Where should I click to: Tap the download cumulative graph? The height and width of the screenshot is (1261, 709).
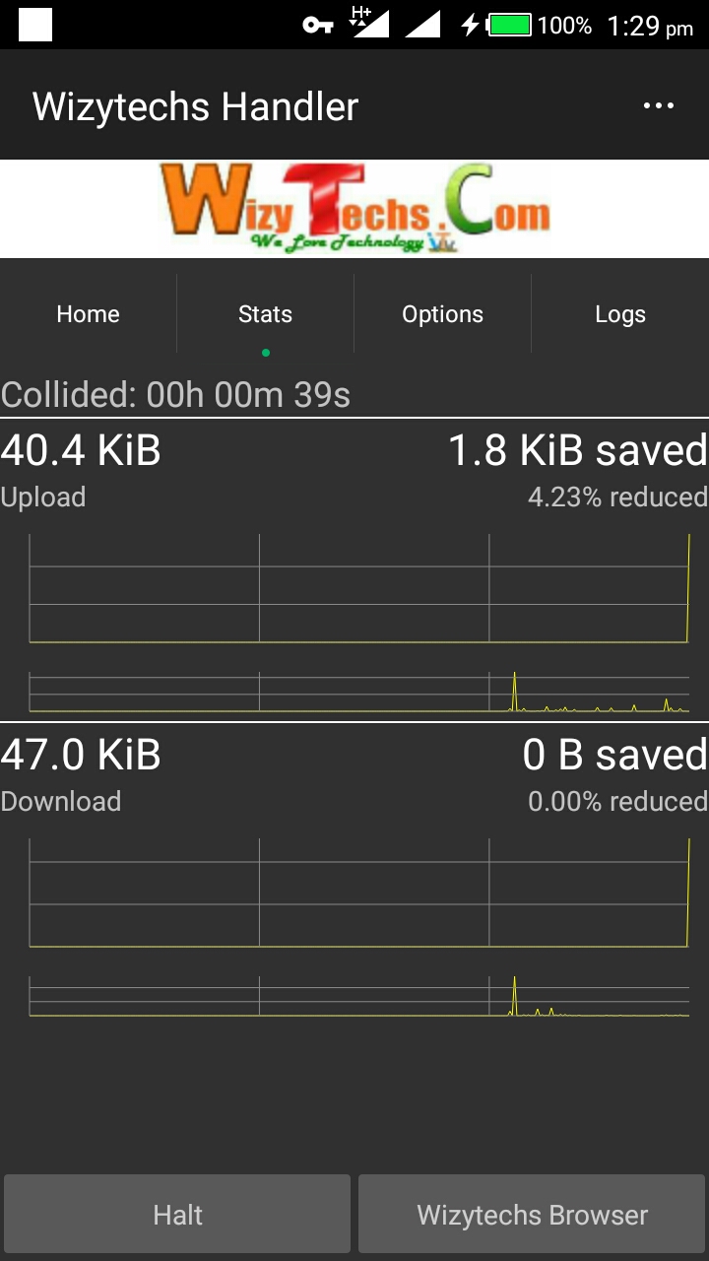tap(359, 894)
